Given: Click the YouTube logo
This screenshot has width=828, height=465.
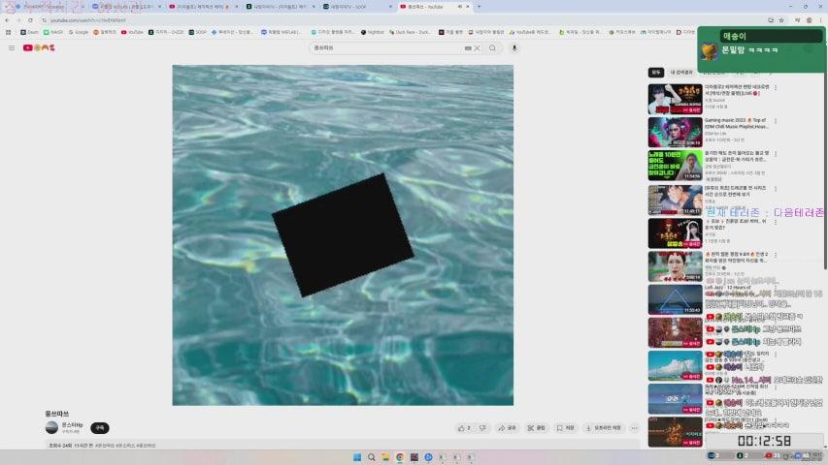Looking at the screenshot, I should pos(39,48).
